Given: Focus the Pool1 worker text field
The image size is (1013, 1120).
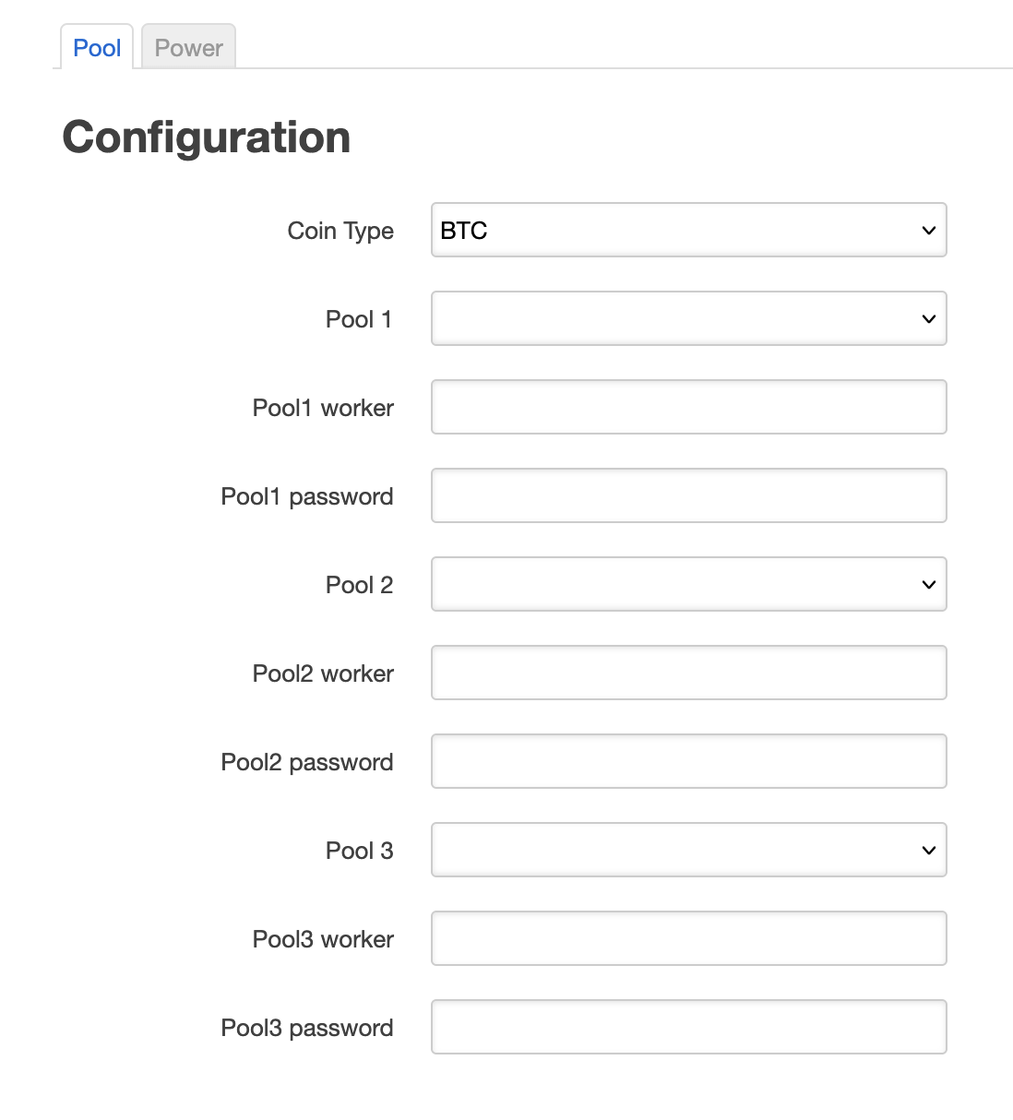Looking at the screenshot, I should (688, 408).
